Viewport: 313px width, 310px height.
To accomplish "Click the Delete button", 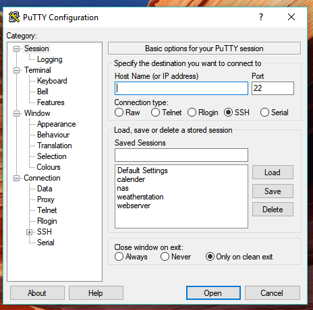I will coord(273,210).
